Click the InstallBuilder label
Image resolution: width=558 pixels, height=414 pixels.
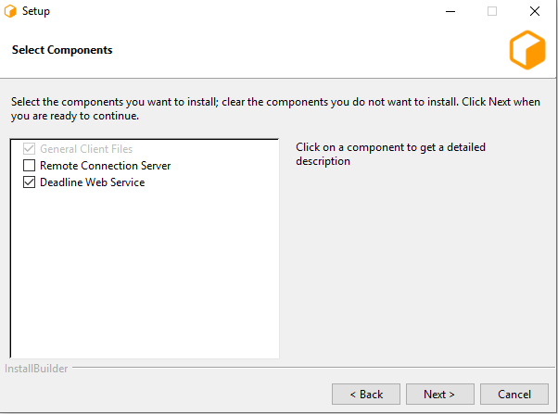(35, 370)
